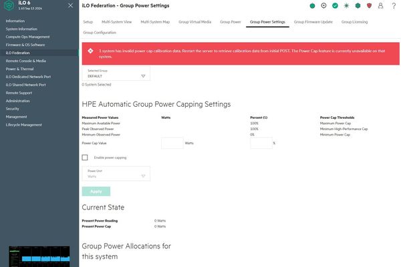Click the 'Present Power Reading' label
The height and width of the screenshot is (267, 401).
(x=100, y=220)
